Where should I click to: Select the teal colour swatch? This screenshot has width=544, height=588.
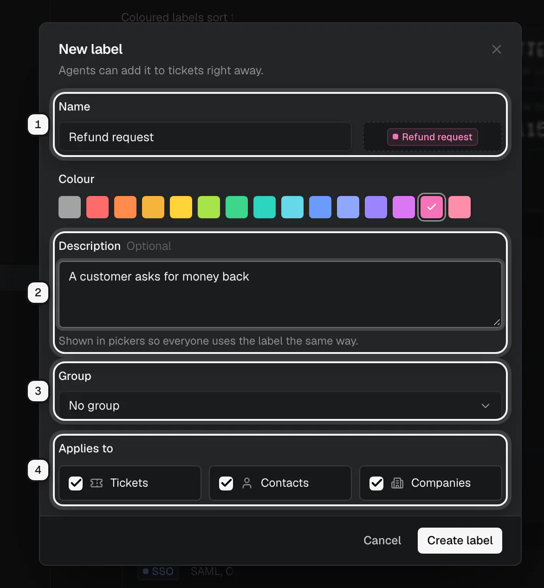pos(265,207)
